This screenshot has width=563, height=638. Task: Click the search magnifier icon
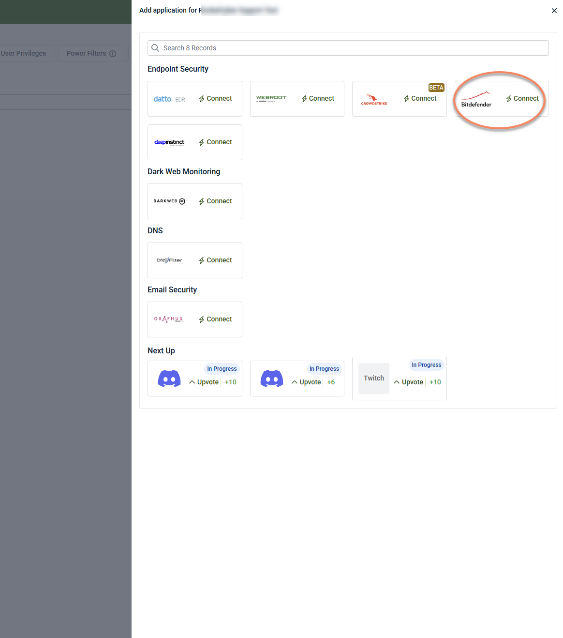pyautogui.click(x=155, y=48)
